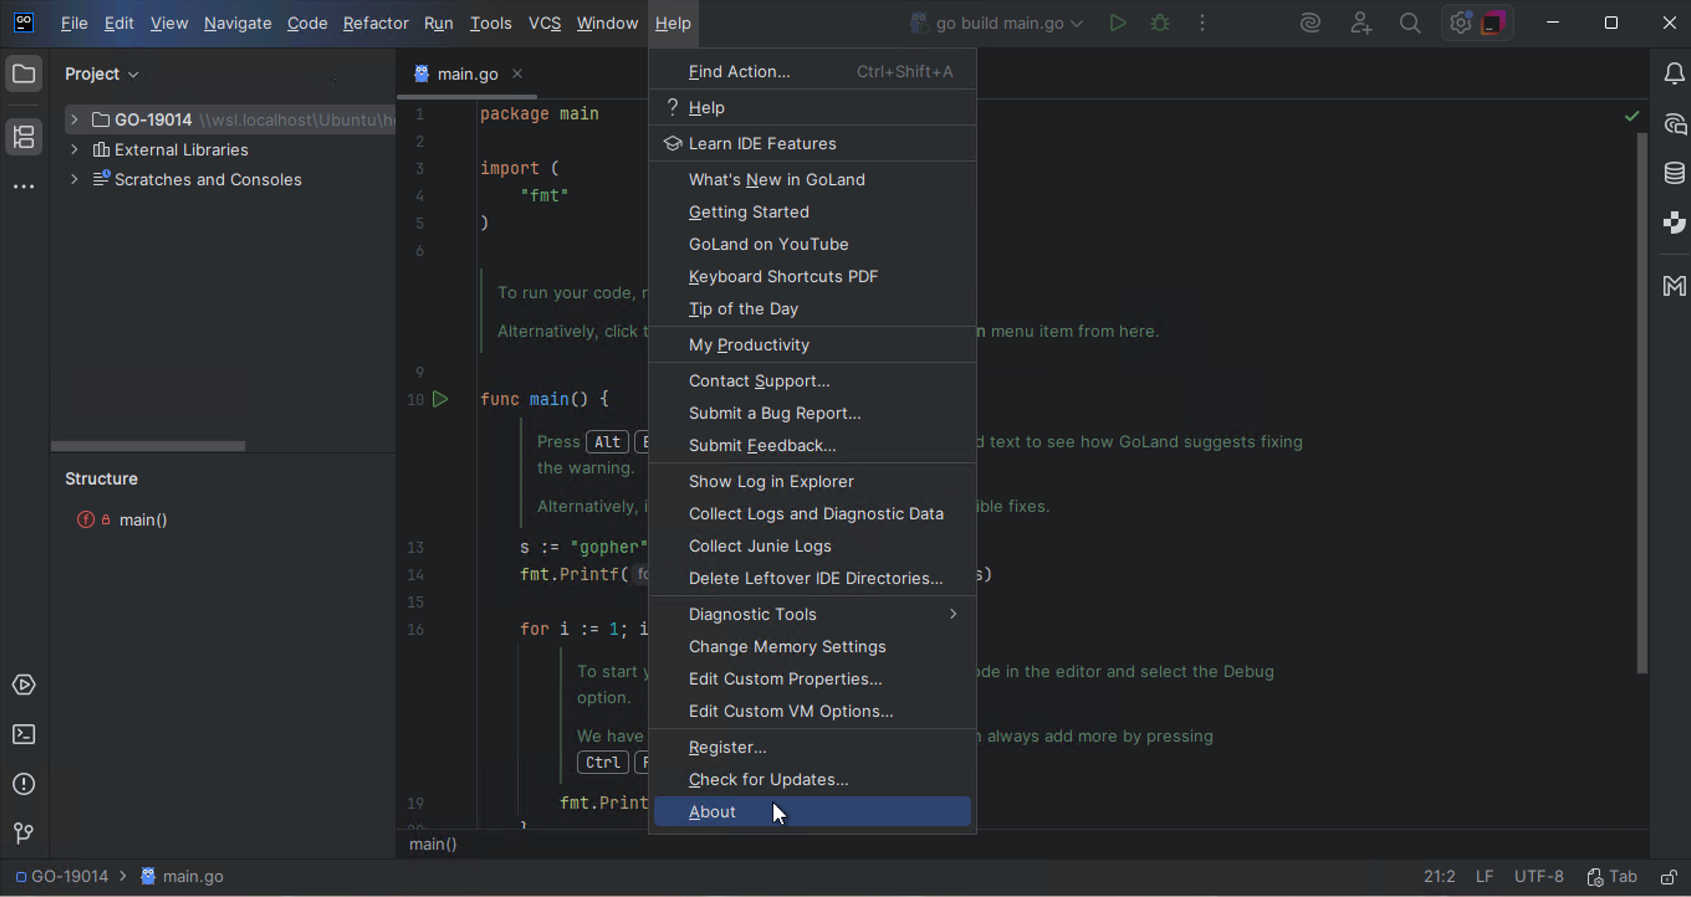Open the Structure tool window icon

pos(24,137)
